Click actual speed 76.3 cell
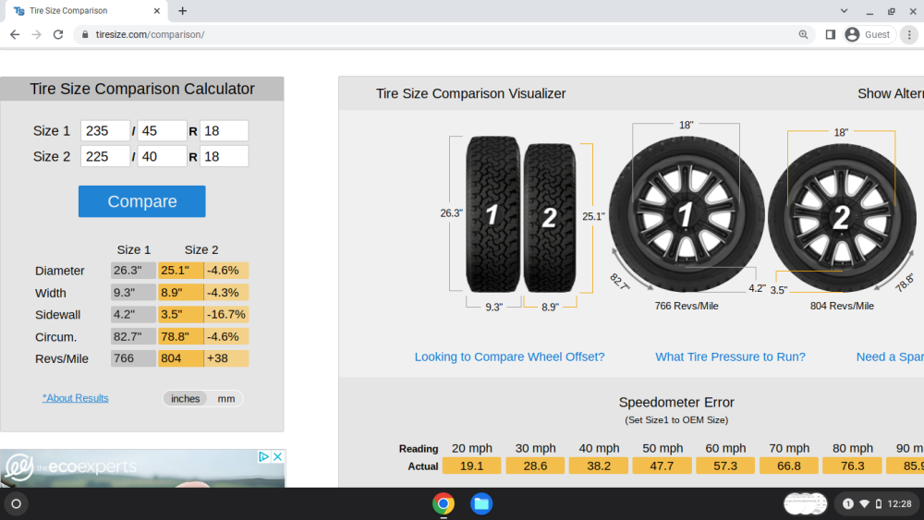Image resolution: width=924 pixels, height=520 pixels. point(852,466)
